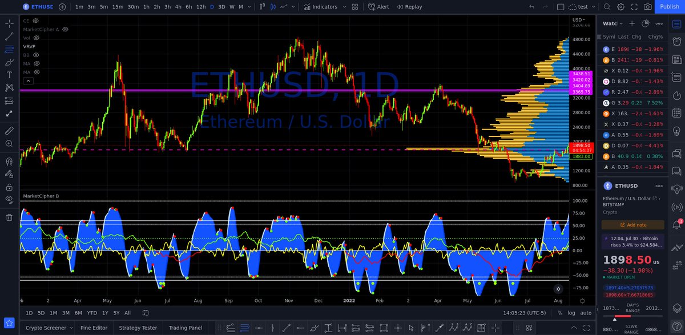Toggle visibility of the CE indicator
The image size is (685, 335).
tap(35, 21)
